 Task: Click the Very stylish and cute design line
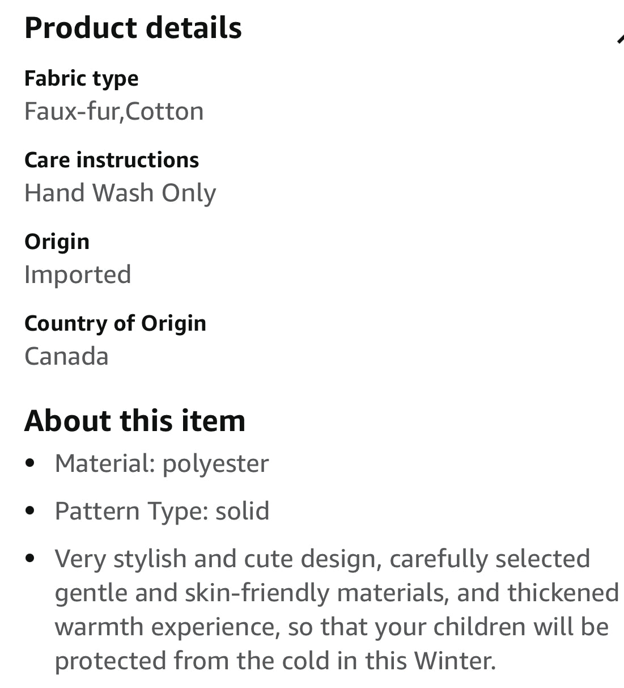tap(322, 559)
